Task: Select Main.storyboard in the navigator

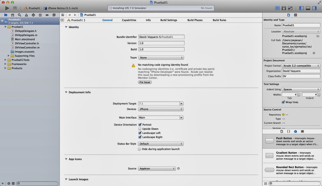Action: click(x=25, y=39)
